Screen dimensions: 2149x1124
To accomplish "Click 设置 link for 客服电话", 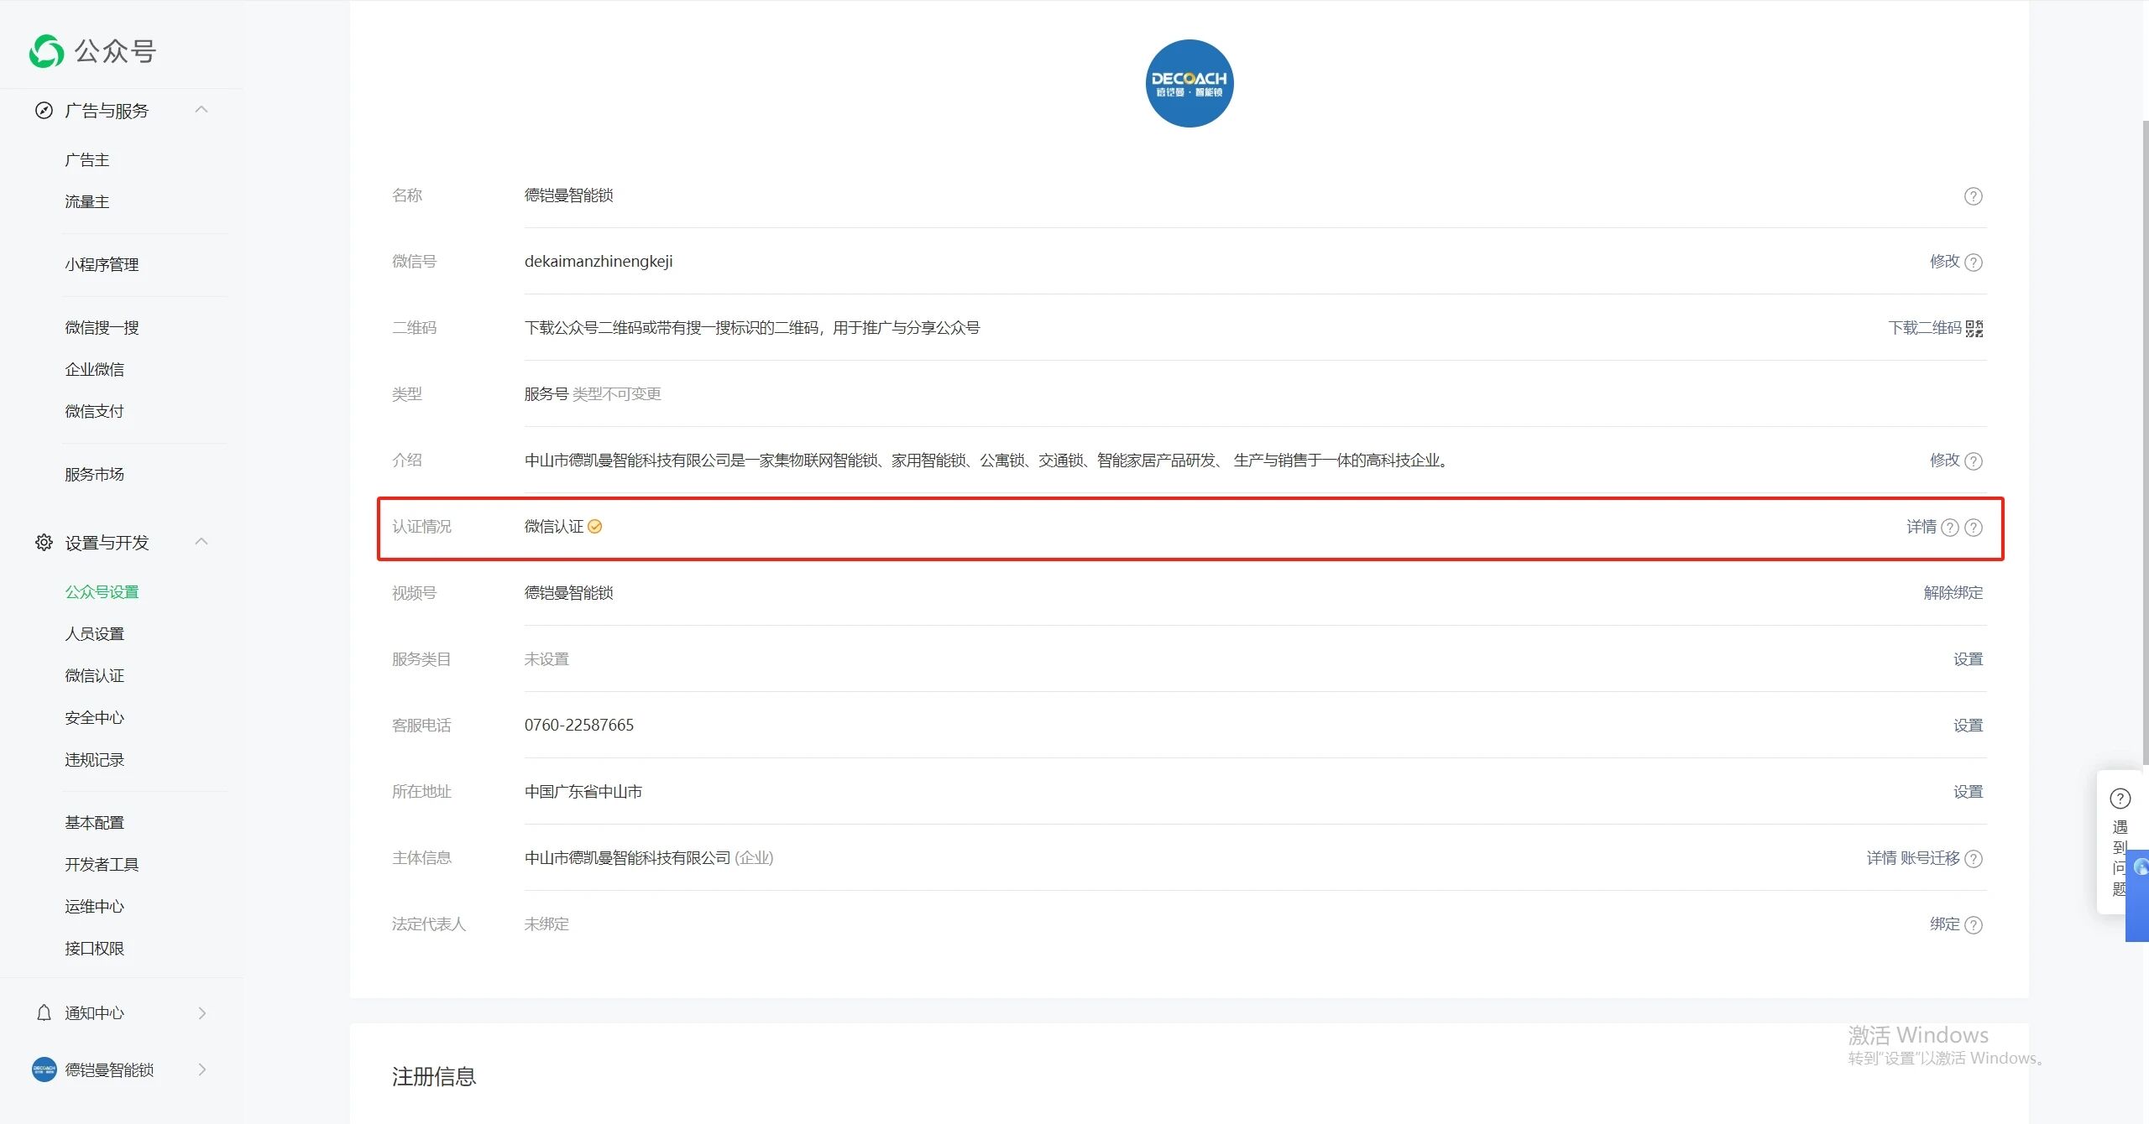I will pos(1967,726).
